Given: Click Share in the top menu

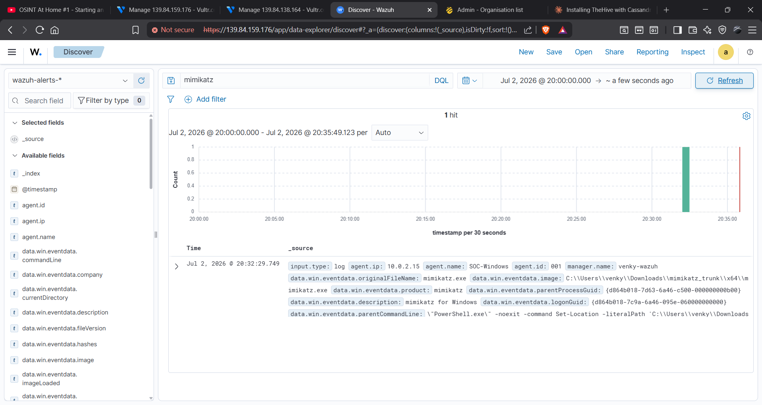Looking at the screenshot, I should (x=614, y=52).
